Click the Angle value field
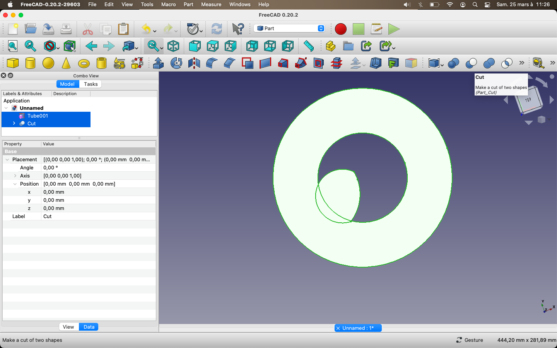Screen dimensions: 557x348 (98, 168)
